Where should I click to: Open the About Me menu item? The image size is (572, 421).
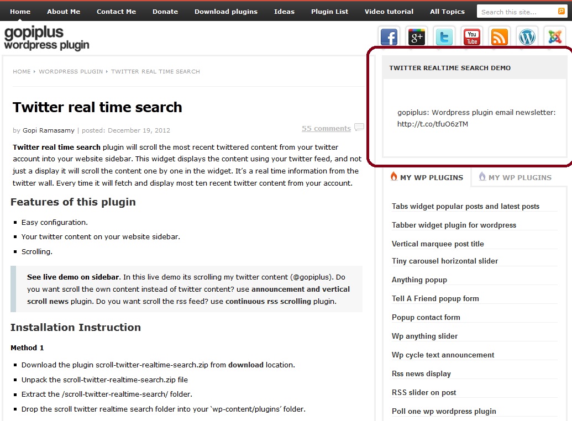click(64, 11)
